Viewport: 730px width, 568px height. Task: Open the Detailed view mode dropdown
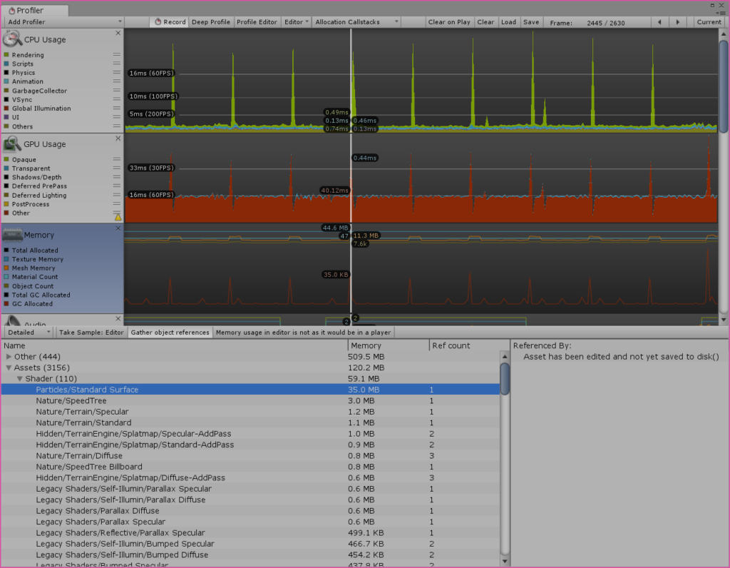point(29,333)
